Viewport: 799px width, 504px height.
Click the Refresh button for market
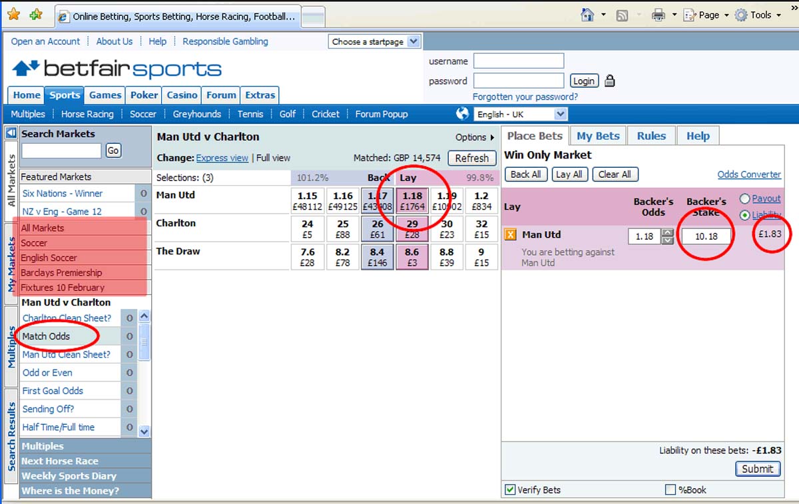pos(472,158)
